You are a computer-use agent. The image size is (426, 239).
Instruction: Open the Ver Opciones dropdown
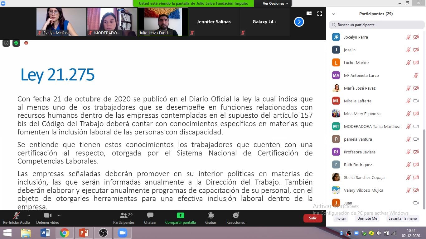tap(275, 3)
